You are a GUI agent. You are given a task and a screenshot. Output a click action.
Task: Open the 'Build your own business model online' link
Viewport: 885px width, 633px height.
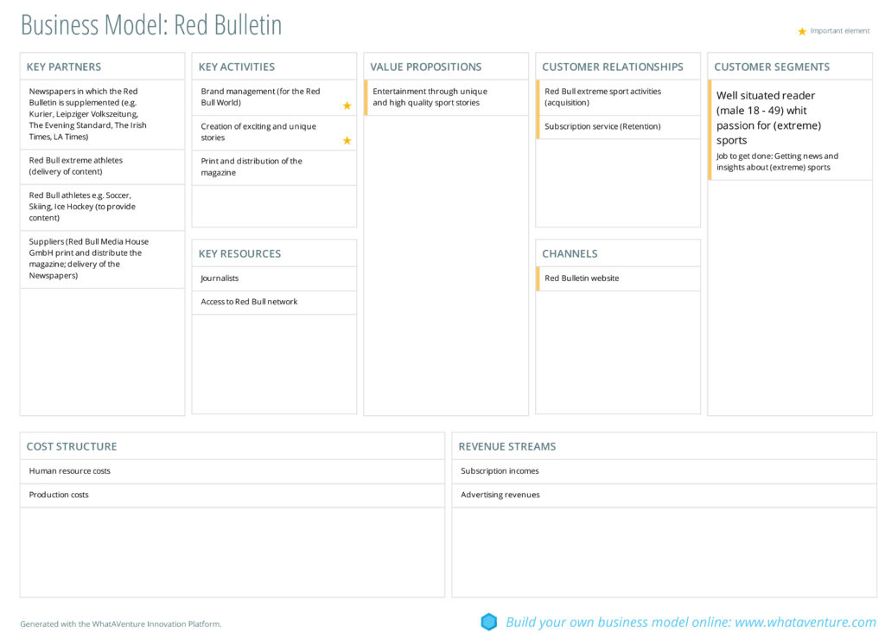coord(691,622)
